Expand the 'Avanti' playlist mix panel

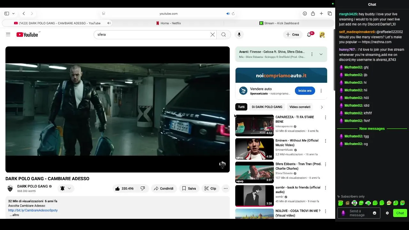click(x=321, y=54)
